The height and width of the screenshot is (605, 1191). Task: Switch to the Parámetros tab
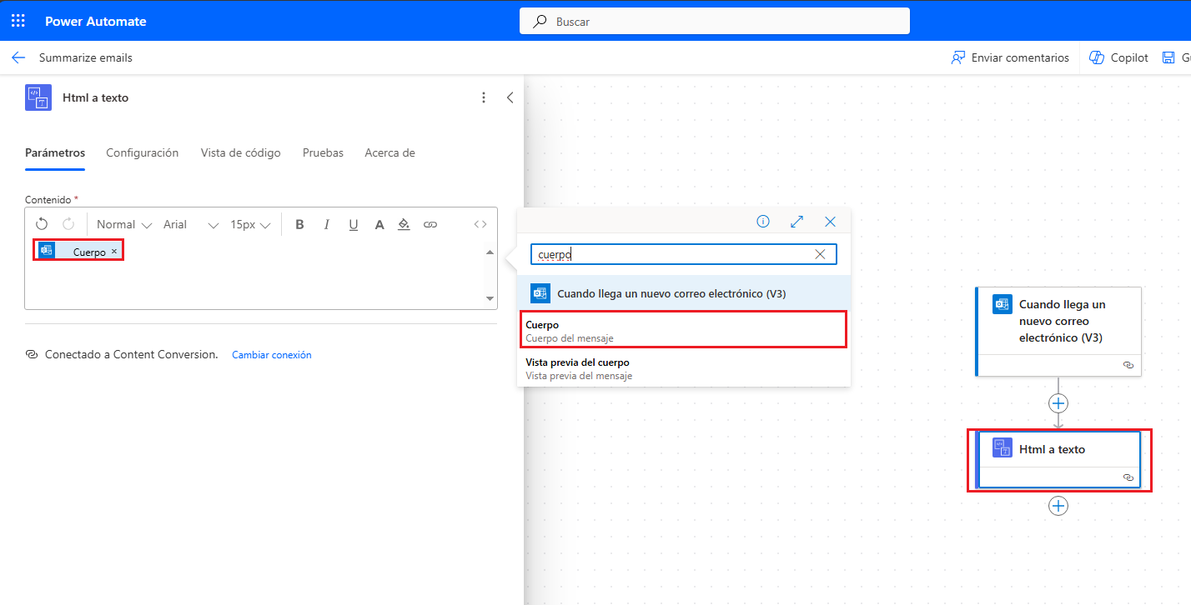pyautogui.click(x=55, y=153)
